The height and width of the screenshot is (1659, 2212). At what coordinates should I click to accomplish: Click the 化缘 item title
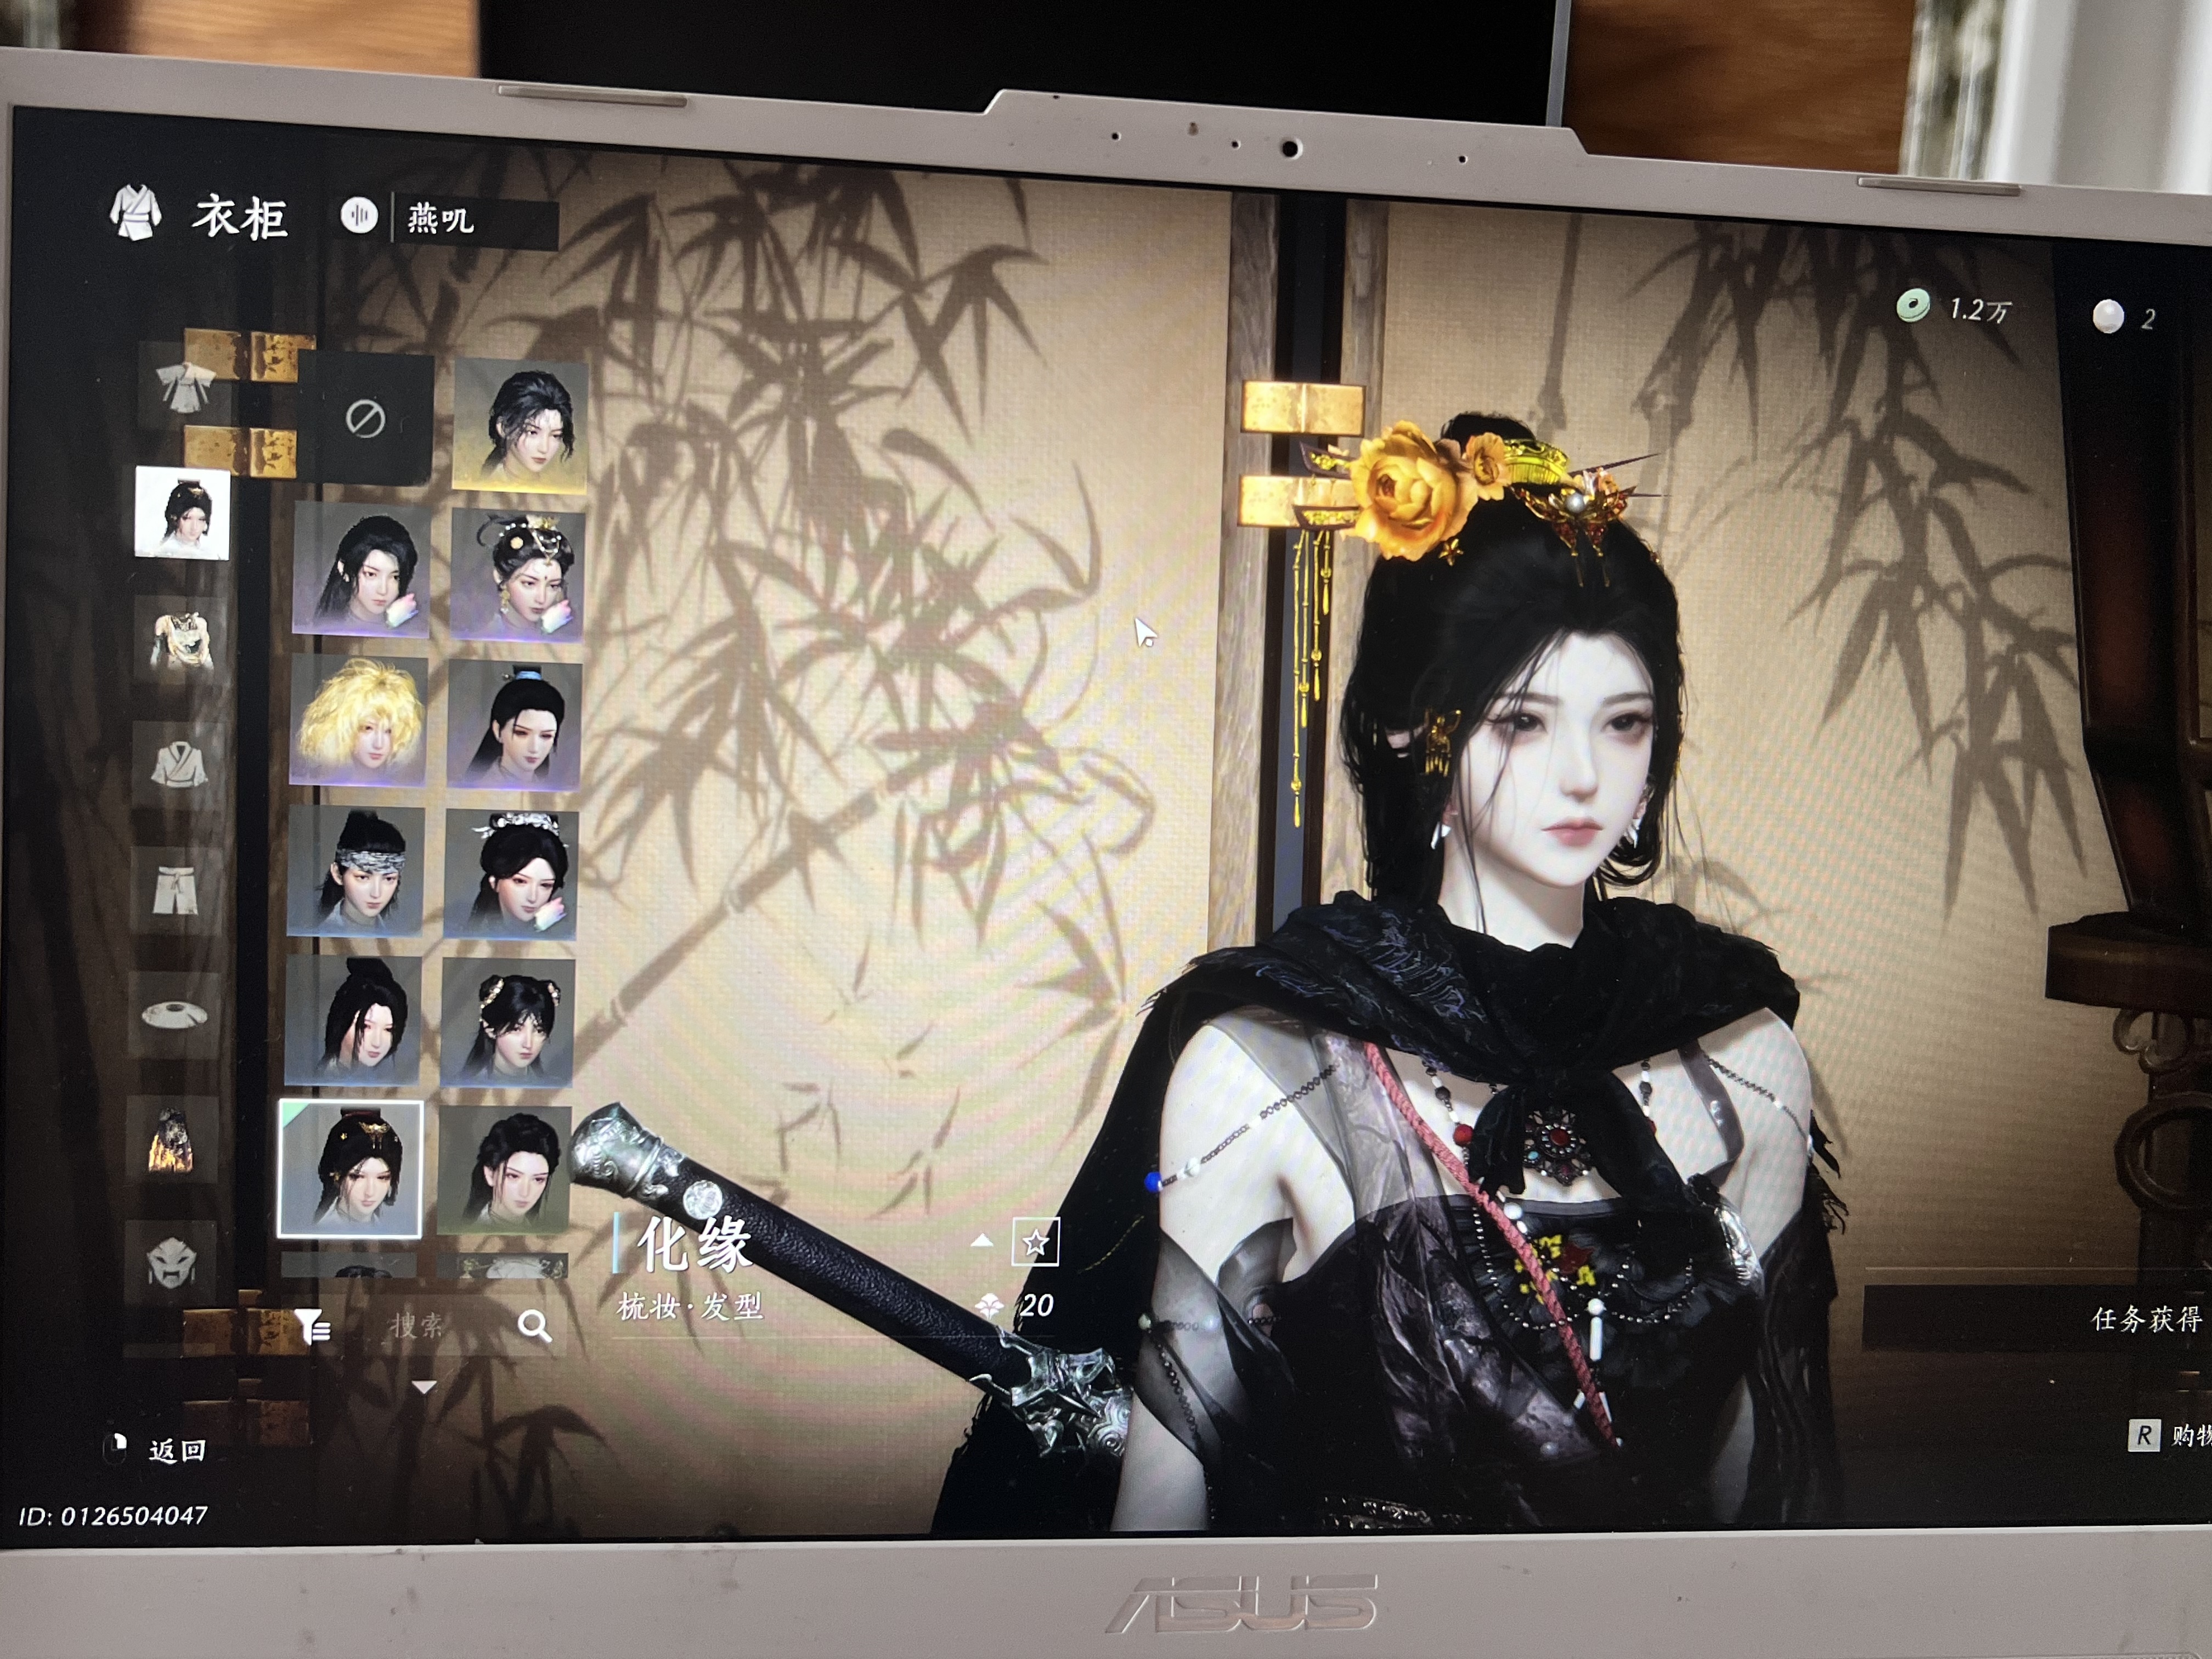694,1245
